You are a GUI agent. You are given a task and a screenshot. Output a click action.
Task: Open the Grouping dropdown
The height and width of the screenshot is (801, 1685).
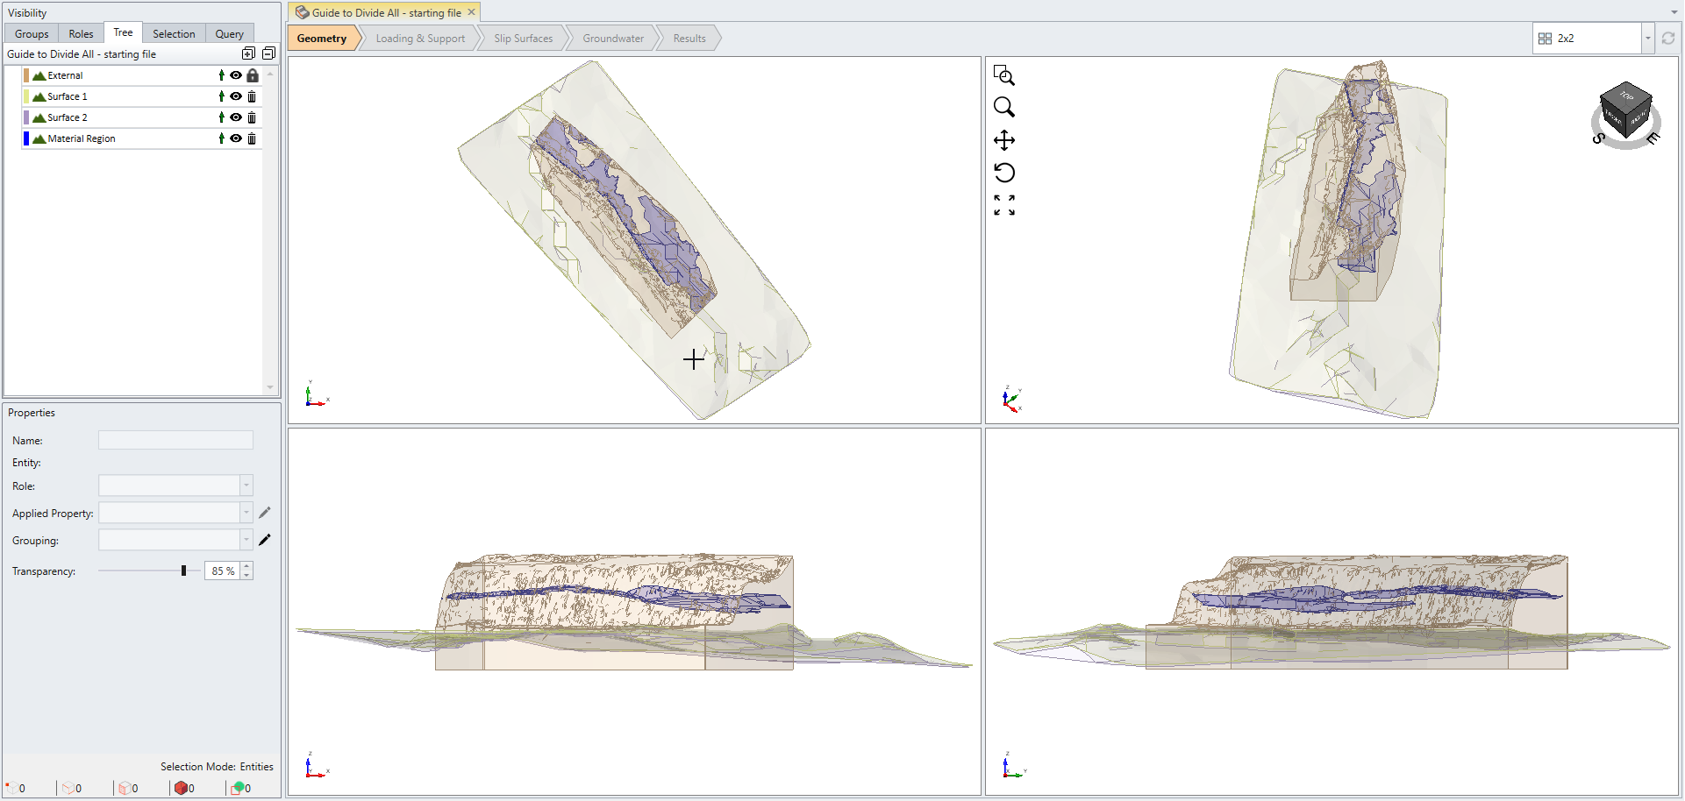(x=247, y=540)
